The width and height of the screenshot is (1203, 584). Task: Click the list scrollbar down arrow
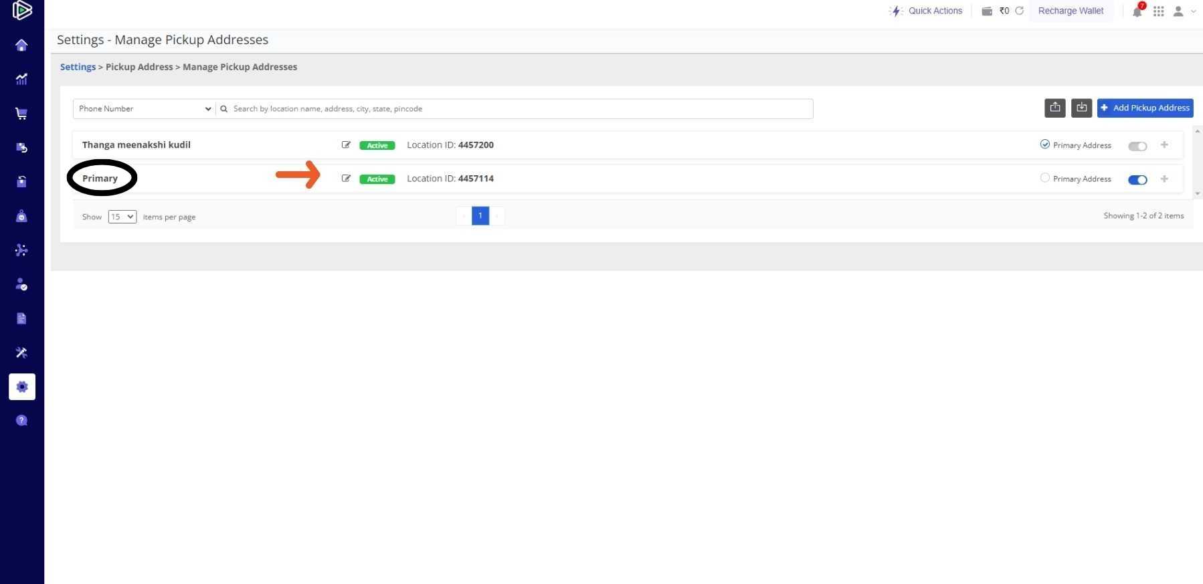point(1198,193)
